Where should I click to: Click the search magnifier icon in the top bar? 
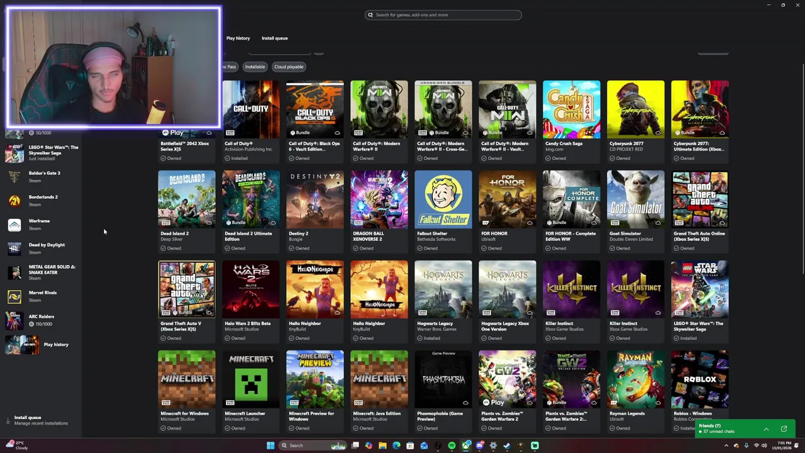(x=370, y=14)
